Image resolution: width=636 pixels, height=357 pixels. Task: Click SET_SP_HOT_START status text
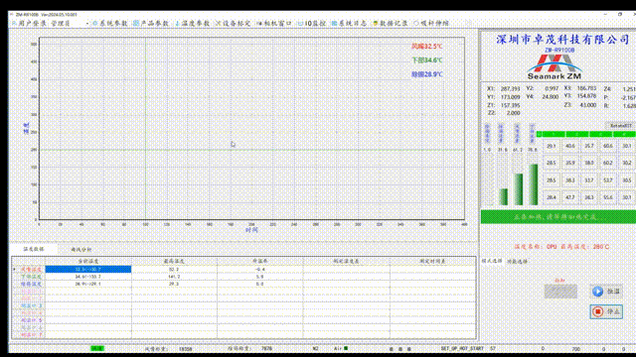tap(462, 348)
